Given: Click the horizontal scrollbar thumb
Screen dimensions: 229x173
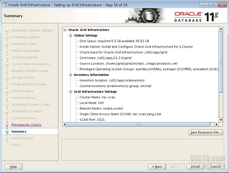Looking at the screenshot, I should (x=139, y=124).
